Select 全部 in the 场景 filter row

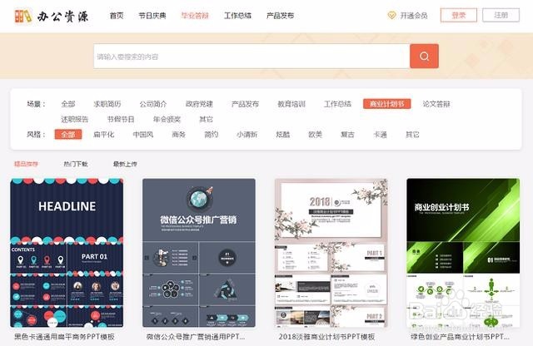(68, 104)
